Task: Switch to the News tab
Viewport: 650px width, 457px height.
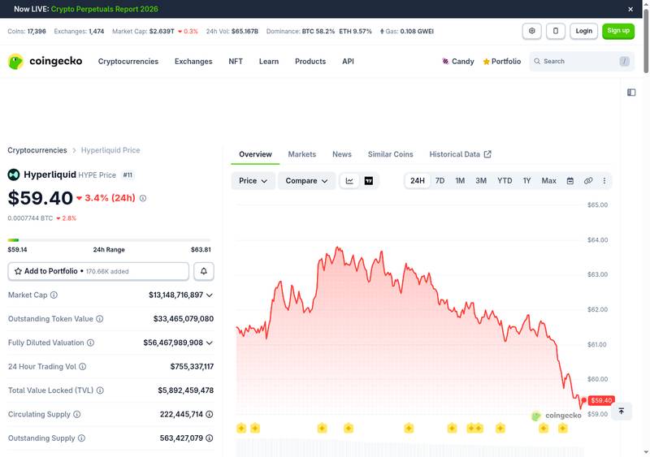Action: pos(341,154)
